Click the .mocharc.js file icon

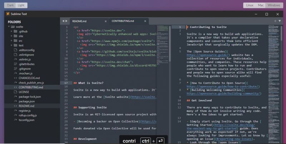(15, 73)
